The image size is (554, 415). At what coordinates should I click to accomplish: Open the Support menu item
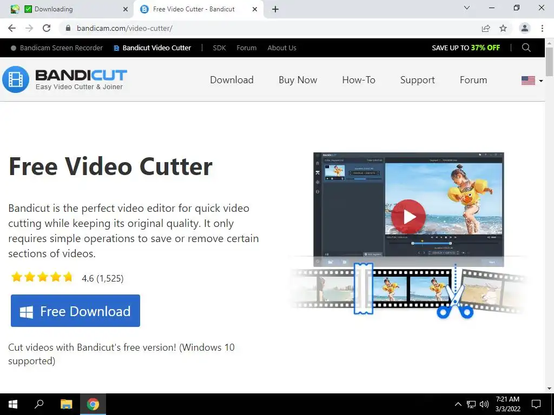(x=417, y=80)
